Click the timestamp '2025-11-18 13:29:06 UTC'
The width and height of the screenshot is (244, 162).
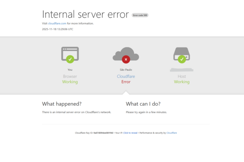pyautogui.click(x=58, y=29)
